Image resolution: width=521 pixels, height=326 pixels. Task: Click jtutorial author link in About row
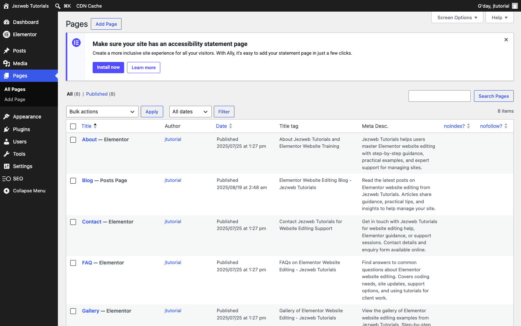point(173,139)
